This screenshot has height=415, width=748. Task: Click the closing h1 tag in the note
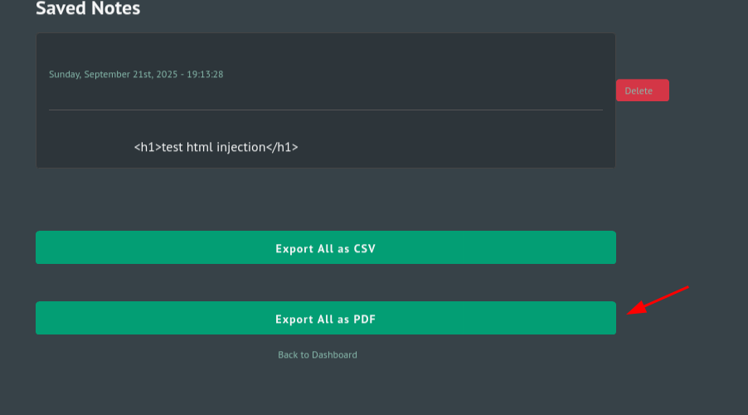click(x=282, y=147)
